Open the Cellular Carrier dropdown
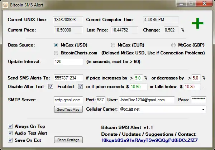The width and height of the screenshot is (215, 150). (x=203, y=109)
